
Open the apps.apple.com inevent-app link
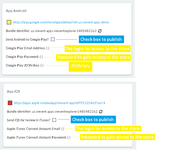59,103
